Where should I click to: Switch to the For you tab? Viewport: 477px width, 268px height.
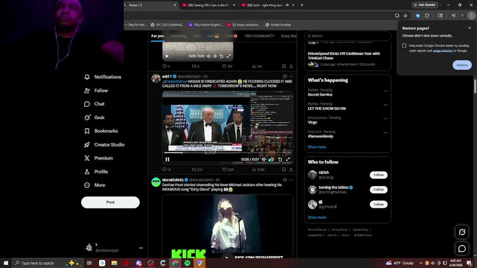pyautogui.click(x=157, y=36)
